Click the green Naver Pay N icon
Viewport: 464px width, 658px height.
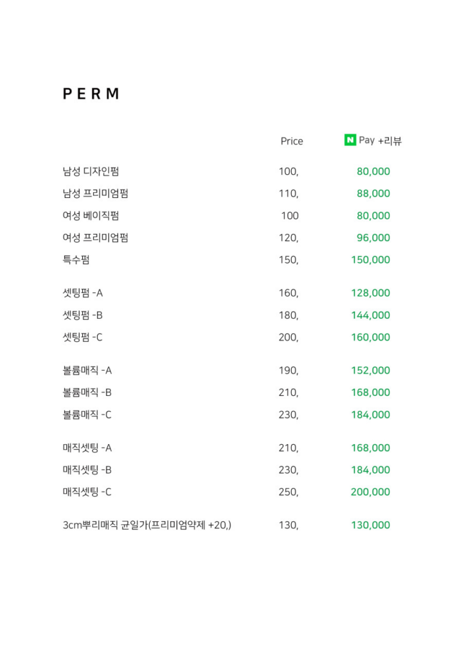tap(350, 139)
